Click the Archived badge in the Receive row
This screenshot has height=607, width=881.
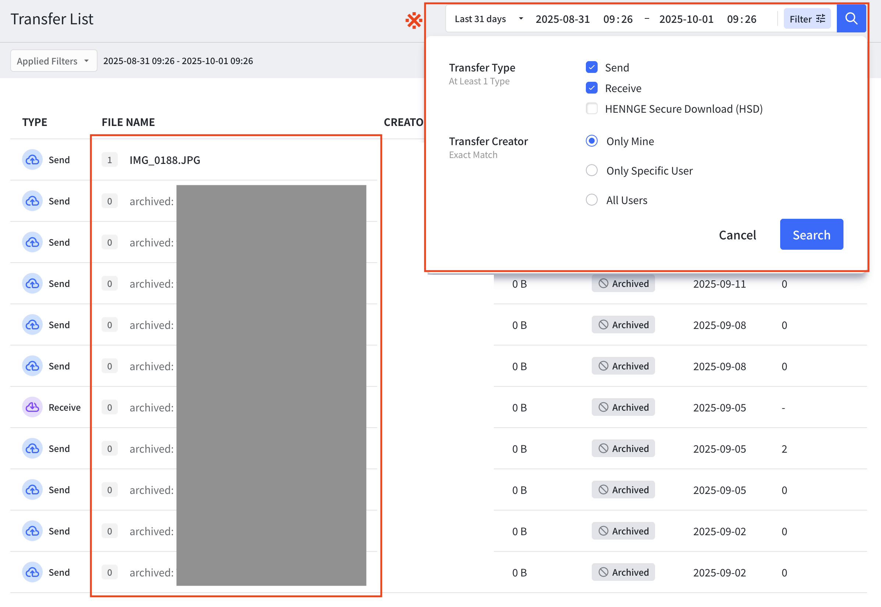pyautogui.click(x=623, y=407)
